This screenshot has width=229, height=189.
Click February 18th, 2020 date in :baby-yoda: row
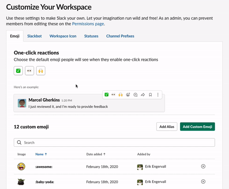pos(102,182)
